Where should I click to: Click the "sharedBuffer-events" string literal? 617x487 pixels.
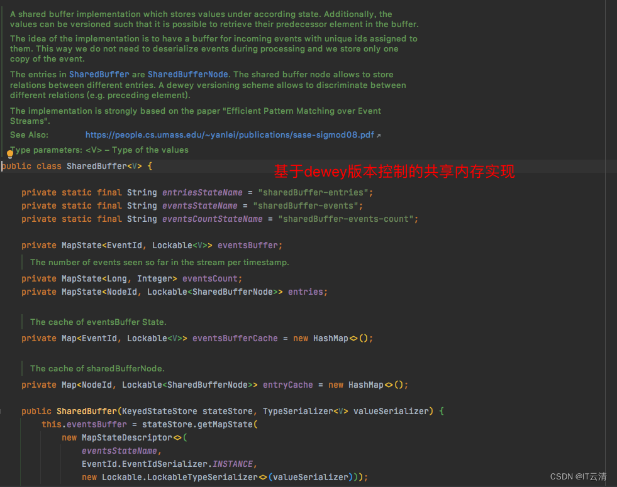[306, 206]
